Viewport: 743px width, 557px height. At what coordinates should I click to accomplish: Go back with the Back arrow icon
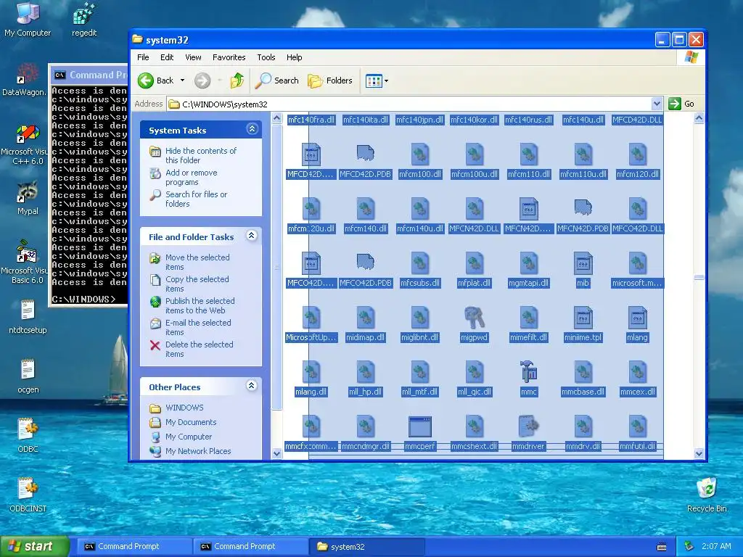(x=146, y=81)
